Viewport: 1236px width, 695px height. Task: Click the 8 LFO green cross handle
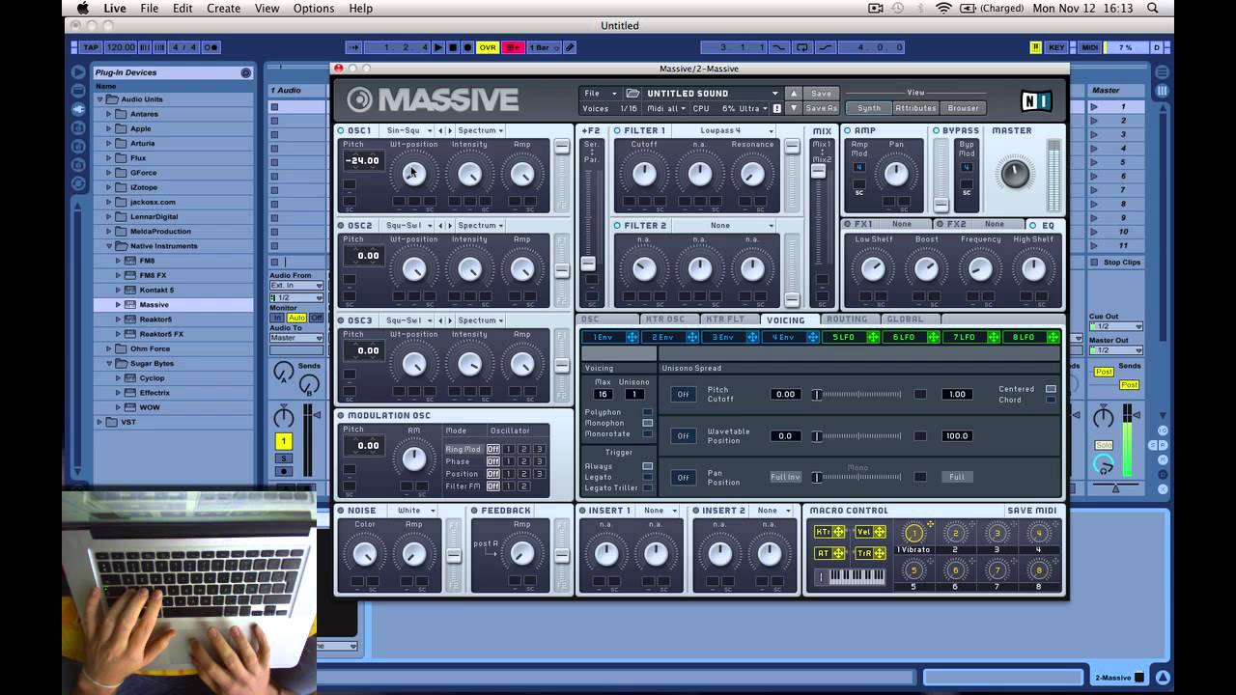click(x=1053, y=337)
